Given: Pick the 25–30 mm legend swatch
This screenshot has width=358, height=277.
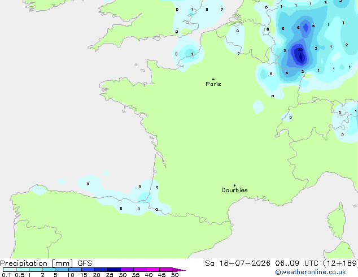Looking at the screenshot, I should [x=114, y=270].
